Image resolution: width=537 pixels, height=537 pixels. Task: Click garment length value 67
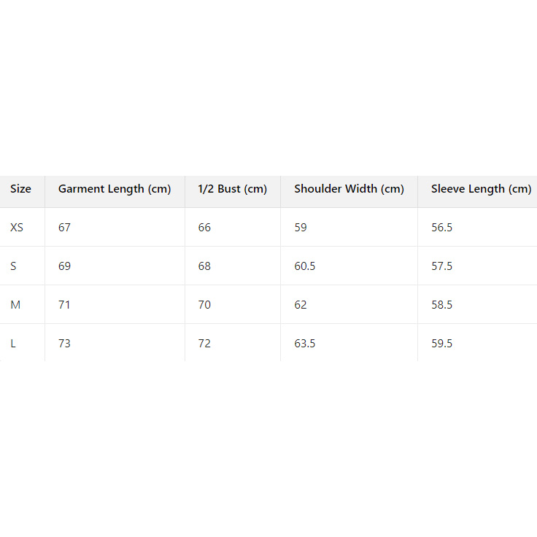coord(65,228)
